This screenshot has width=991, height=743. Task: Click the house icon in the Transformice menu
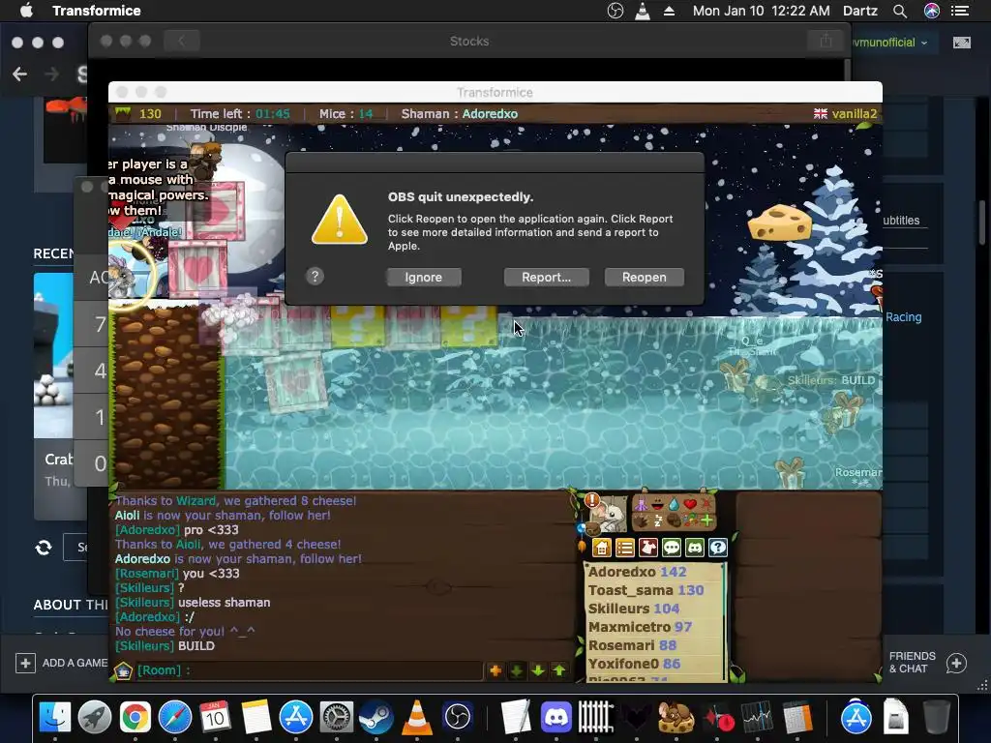tap(602, 548)
